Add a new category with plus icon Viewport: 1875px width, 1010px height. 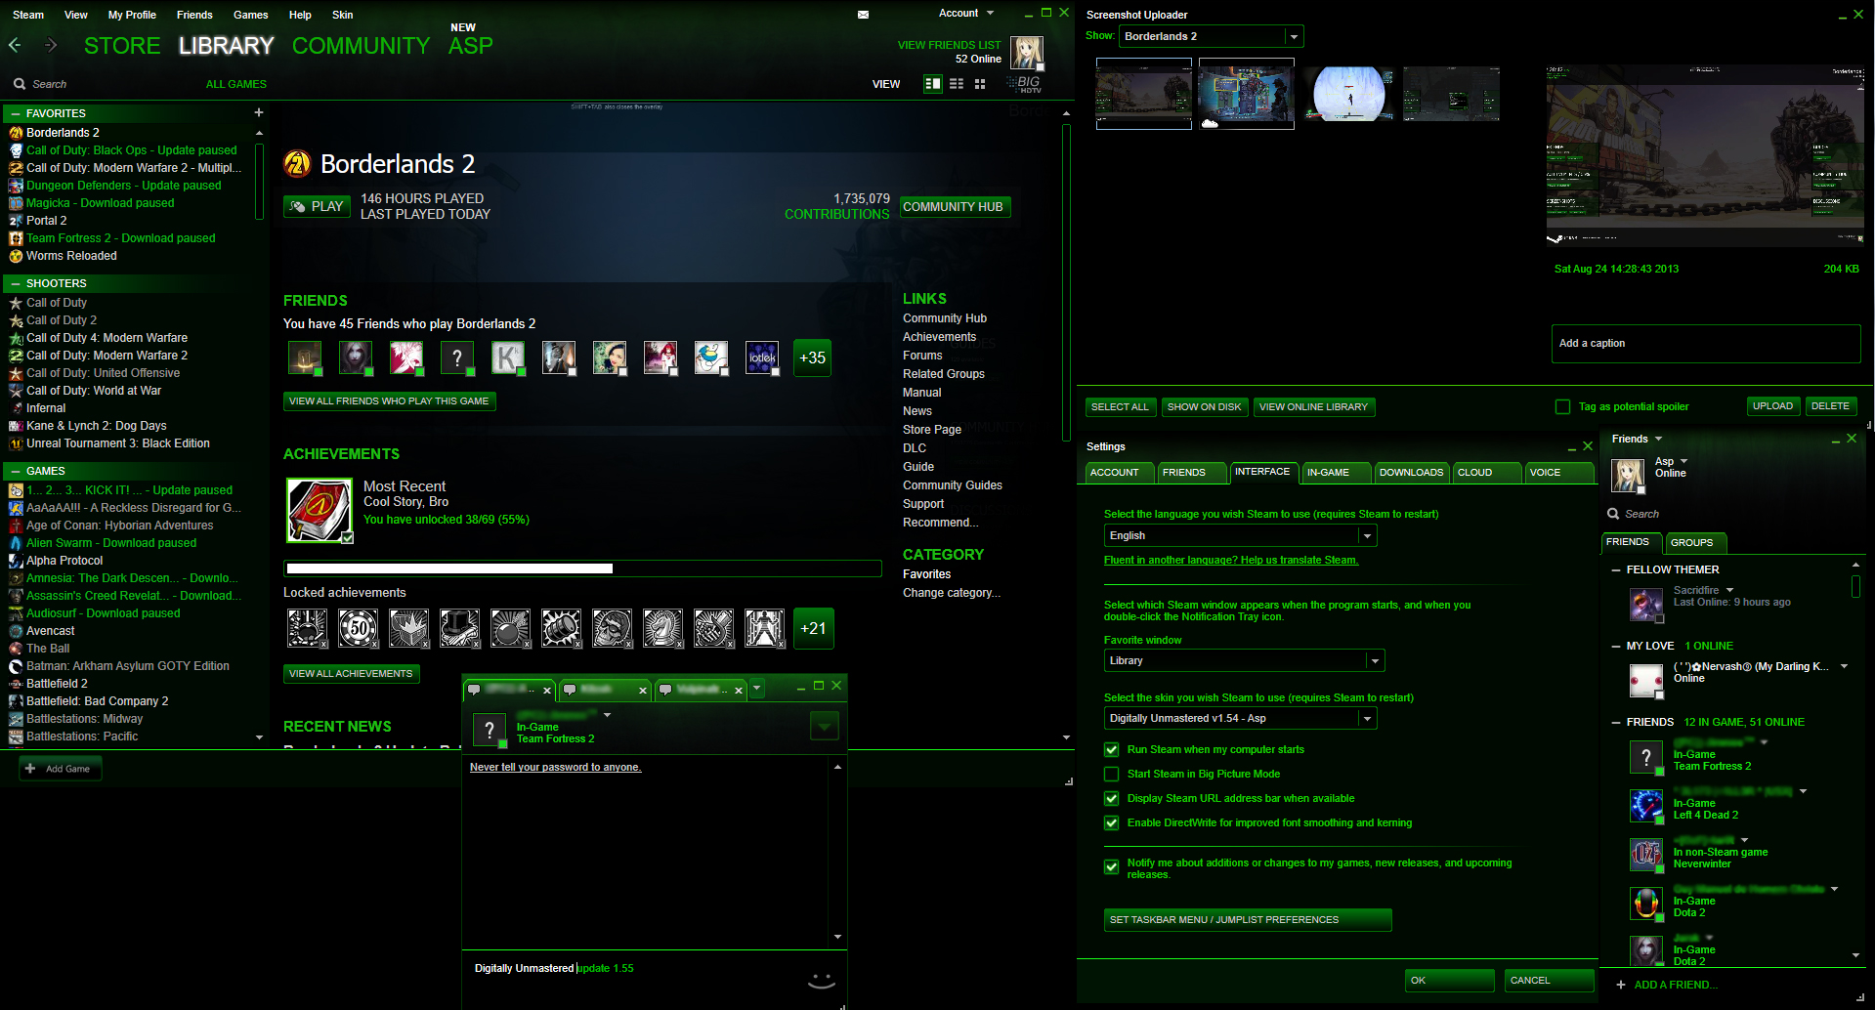pyautogui.click(x=259, y=113)
